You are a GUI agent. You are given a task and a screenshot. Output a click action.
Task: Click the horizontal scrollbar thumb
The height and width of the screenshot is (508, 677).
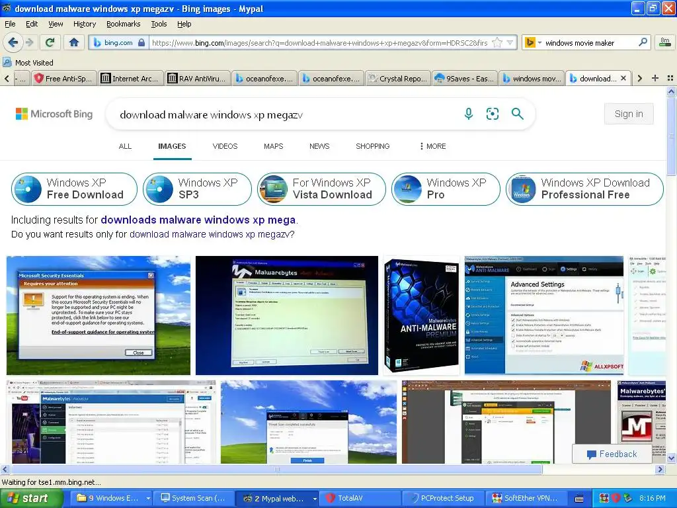[277, 469]
